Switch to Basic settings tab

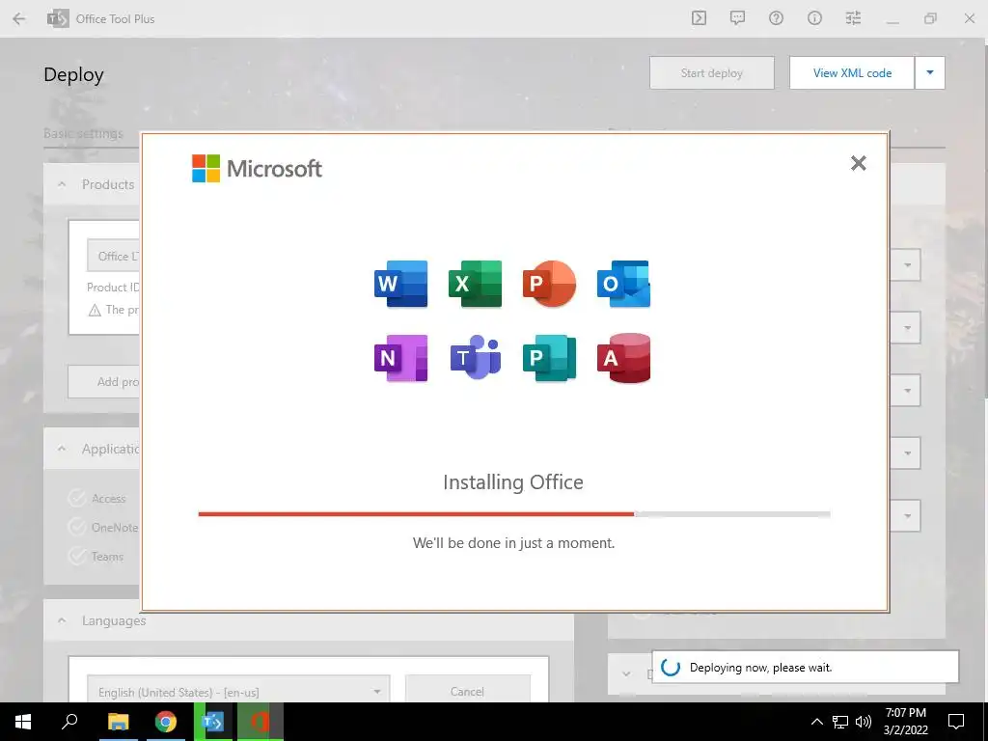coord(83,133)
